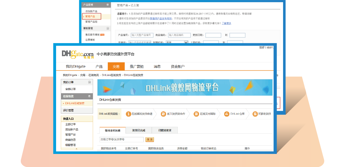Open the 消息 navigation tab
The height and width of the screenshot is (167, 345).
point(157,67)
